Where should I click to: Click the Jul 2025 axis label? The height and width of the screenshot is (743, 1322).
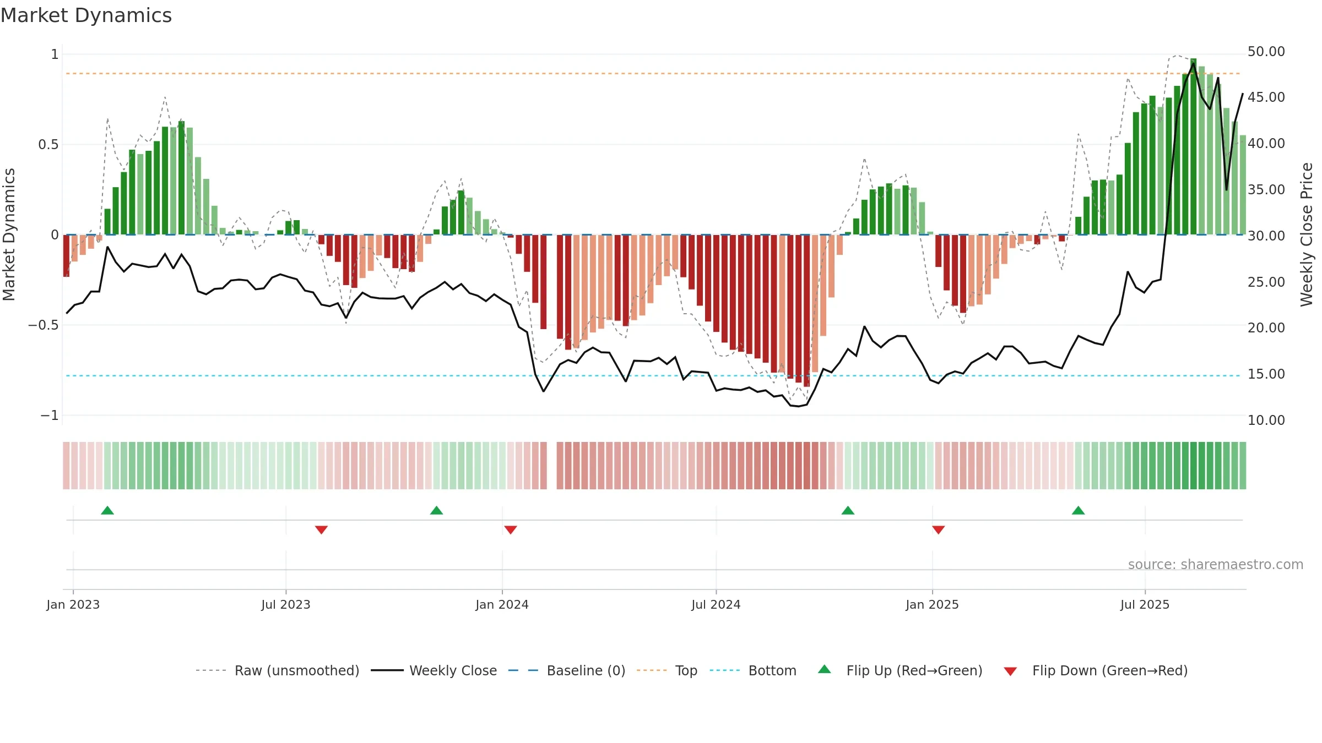pos(1145,604)
